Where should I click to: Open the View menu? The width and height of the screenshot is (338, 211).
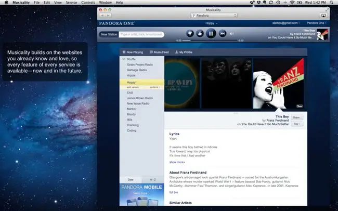tap(58, 3)
